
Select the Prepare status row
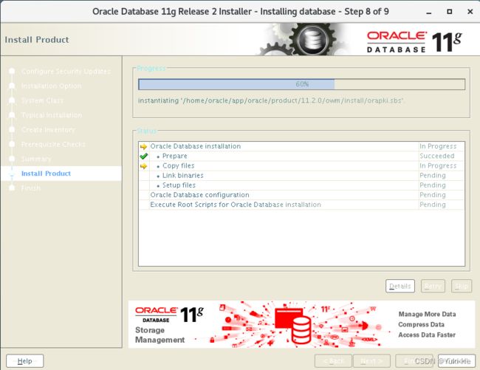pyautogui.click(x=301, y=156)
